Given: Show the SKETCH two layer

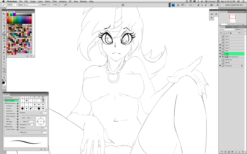Looking at the screenshot, I should tap(220, 60).
